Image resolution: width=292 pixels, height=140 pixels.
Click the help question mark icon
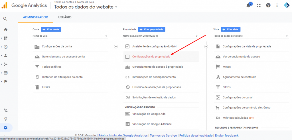[x=268, y=5]
